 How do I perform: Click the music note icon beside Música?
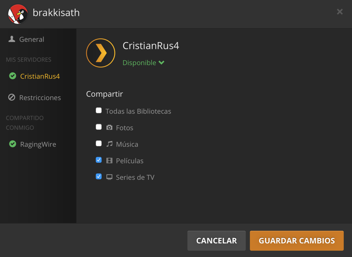click(109, 144)
